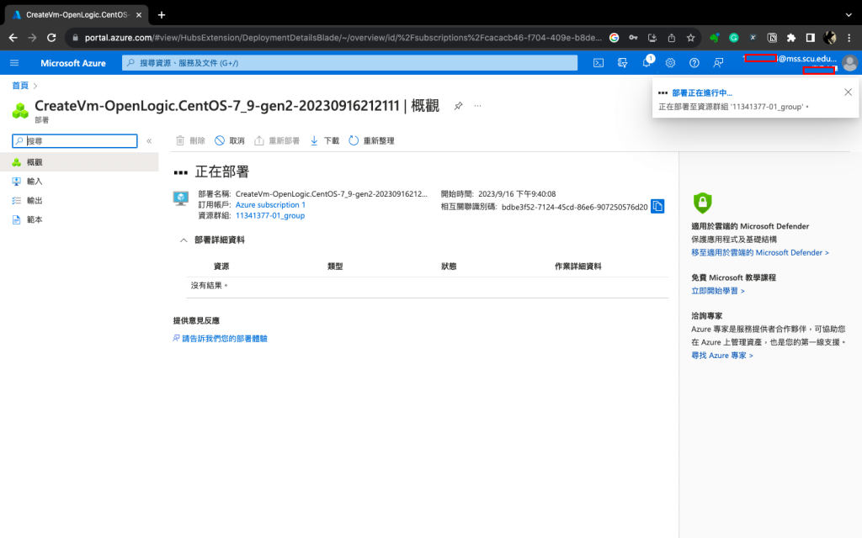Click the 刪除 delete toolbar button

tap(190, 140)
